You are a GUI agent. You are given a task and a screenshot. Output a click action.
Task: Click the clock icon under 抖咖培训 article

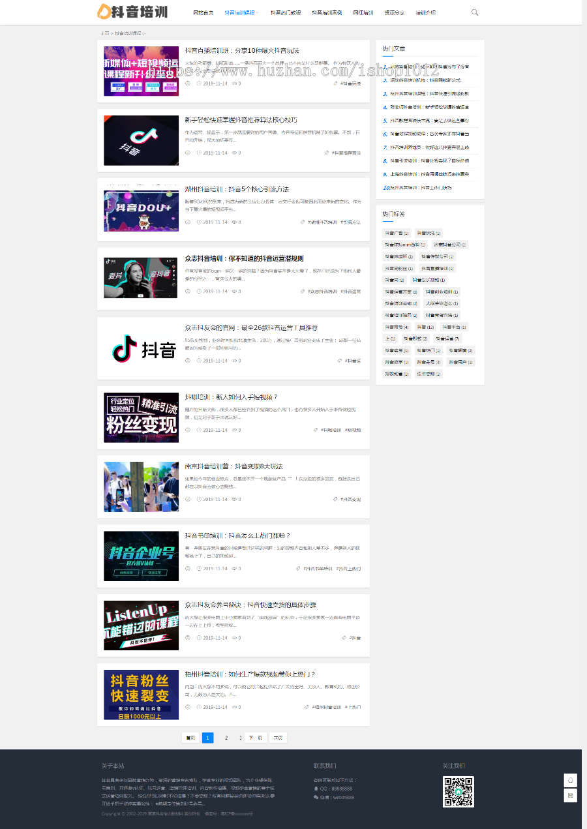click(x=199, y=430)
